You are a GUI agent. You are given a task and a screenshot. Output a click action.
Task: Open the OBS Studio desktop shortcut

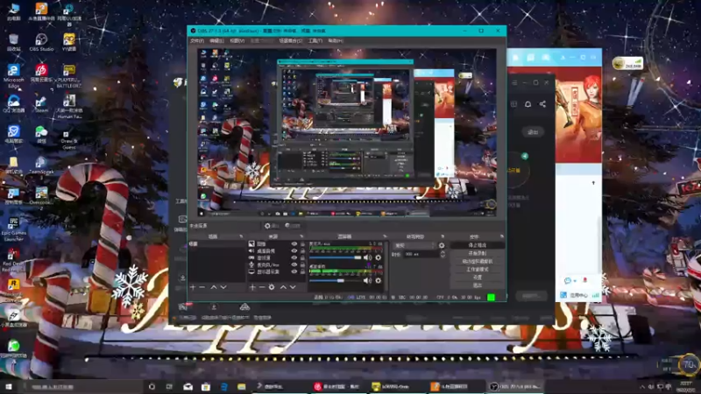(x=41, y=42)
